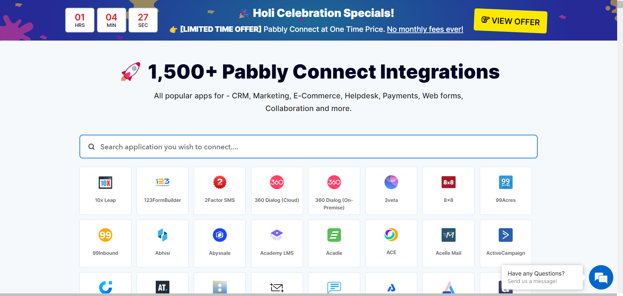This screenshot has height=296, width=623.
Task: Open the 360 Dialog (On-Premise) card
Action: [334, 191]
